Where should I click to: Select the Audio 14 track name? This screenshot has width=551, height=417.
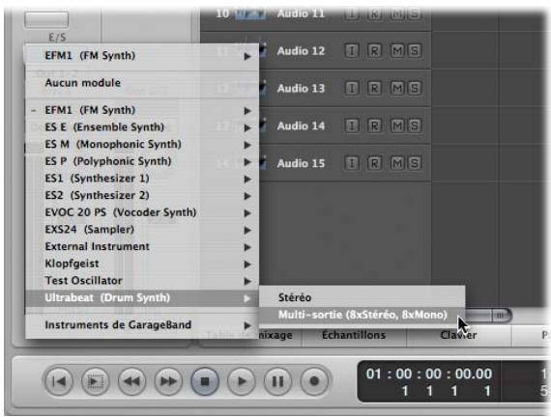pyautogui.click(x=301, y=126)
